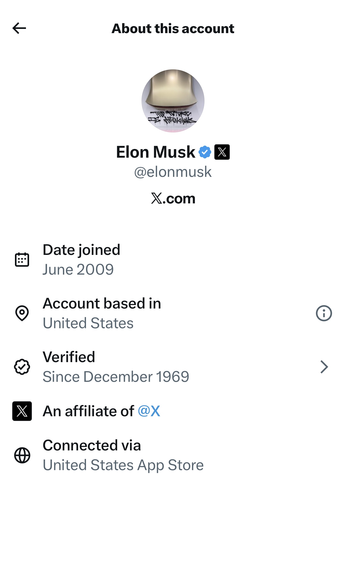The height and width of the screenshot is (581, 346).
Task: Tap the Date joined June 2009 entry
Action: [81, 260]
